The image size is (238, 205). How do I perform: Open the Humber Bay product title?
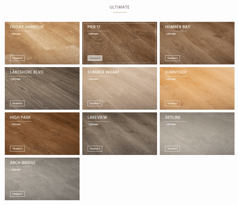point(177,27)
